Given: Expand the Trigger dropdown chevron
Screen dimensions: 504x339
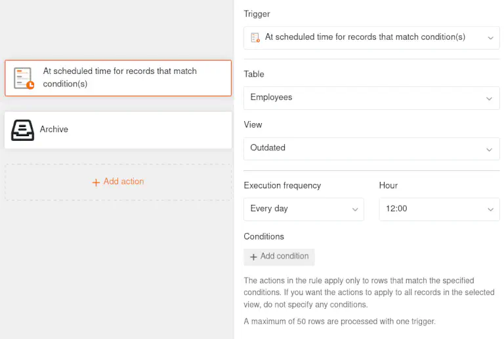Looking at the screenshot, I should click(490, 38).
